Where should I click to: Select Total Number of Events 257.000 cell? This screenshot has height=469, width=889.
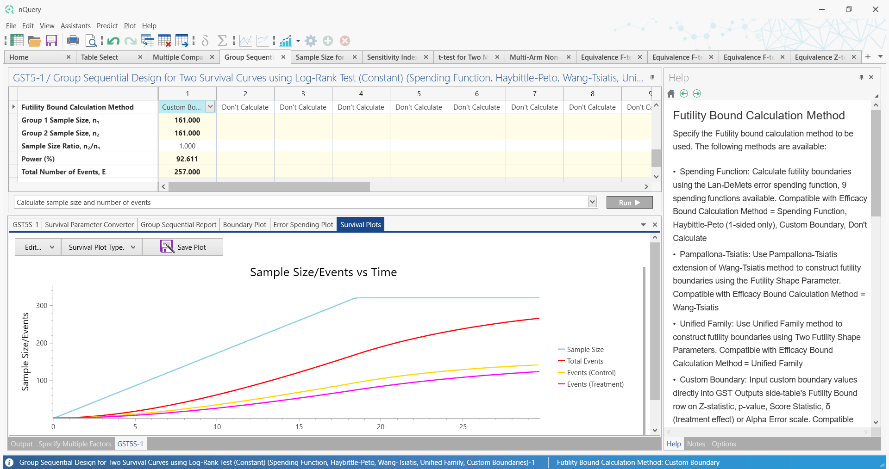click(x=187, y=172)
